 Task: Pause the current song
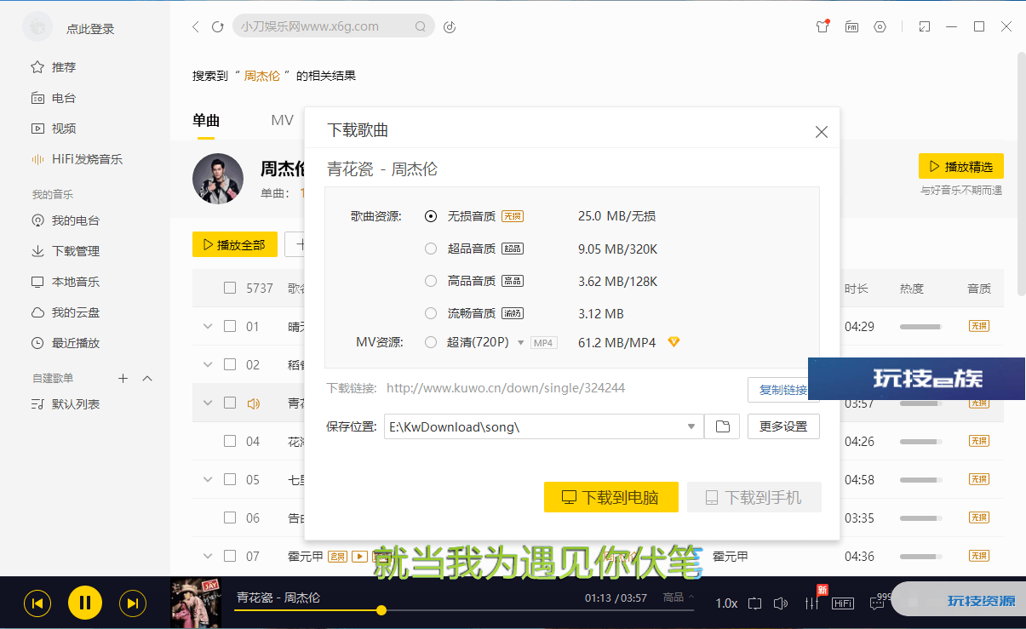pos(85,603)
